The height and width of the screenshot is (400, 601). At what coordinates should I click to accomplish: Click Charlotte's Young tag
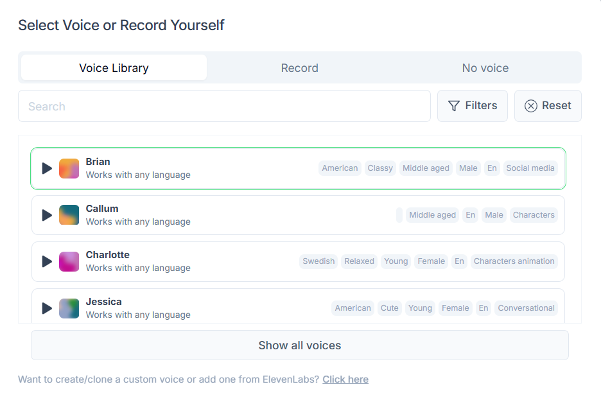[x=396, y=261]
